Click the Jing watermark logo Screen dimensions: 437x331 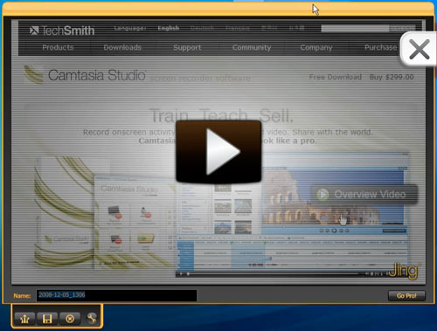tap(405, 270)
